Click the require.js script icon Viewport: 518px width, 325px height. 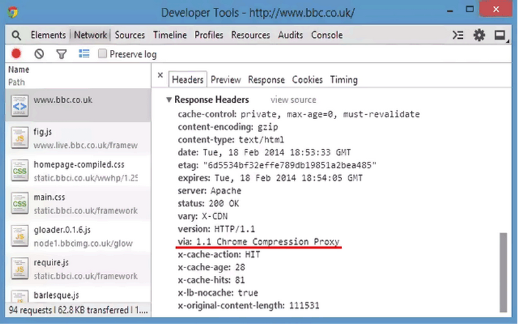(x=19, y=269)
